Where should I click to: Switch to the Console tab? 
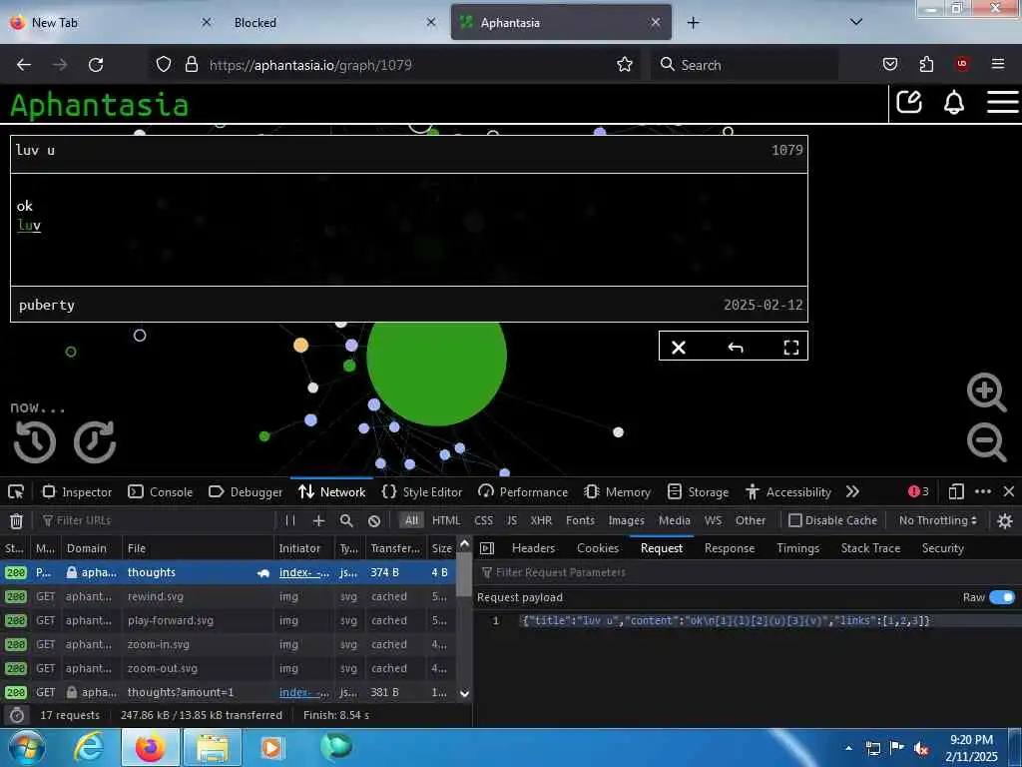[x=161, y=492]
